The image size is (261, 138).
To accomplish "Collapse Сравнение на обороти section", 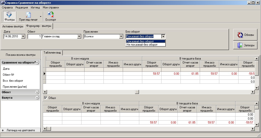I will [37, 63].
